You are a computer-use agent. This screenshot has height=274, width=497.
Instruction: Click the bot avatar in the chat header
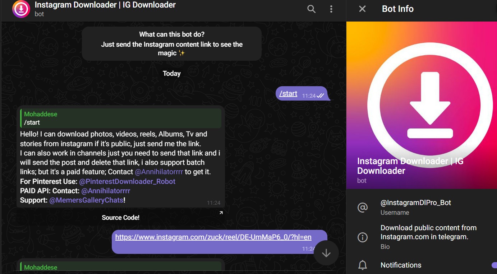(x=21, y=9)
